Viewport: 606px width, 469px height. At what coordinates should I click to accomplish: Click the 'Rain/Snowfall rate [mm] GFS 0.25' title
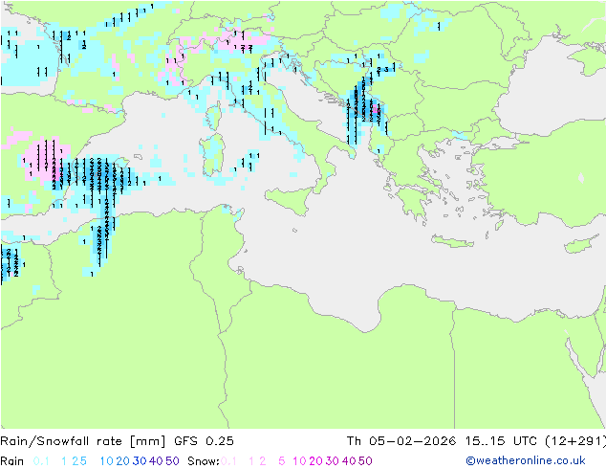pos(118,441)
